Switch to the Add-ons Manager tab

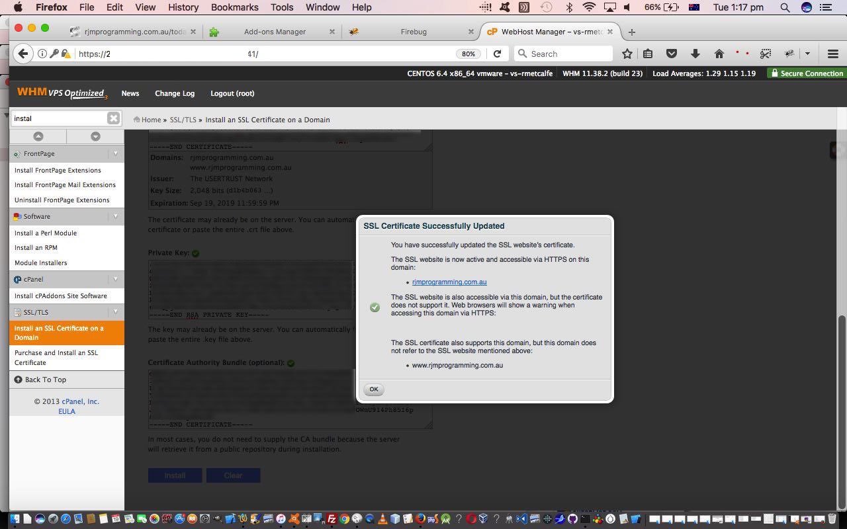pos(275,32)
